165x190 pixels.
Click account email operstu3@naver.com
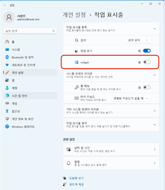[28, 20]
